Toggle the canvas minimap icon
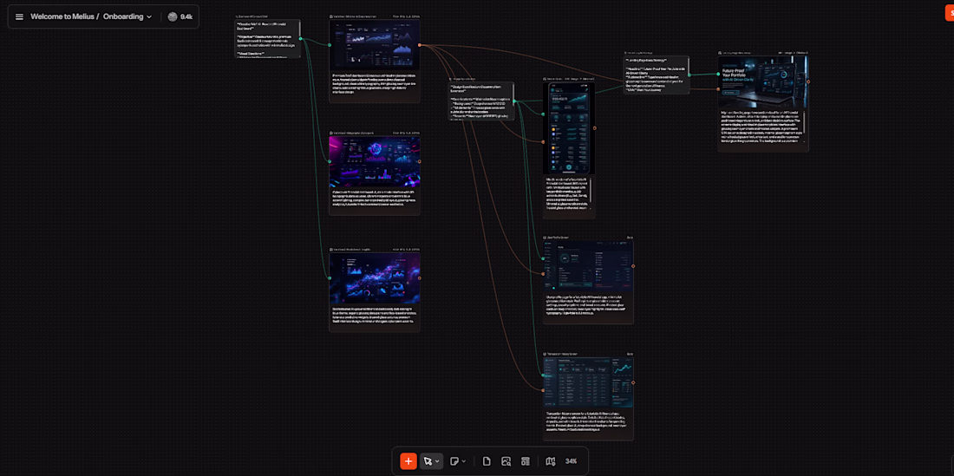 coord(551,460)
